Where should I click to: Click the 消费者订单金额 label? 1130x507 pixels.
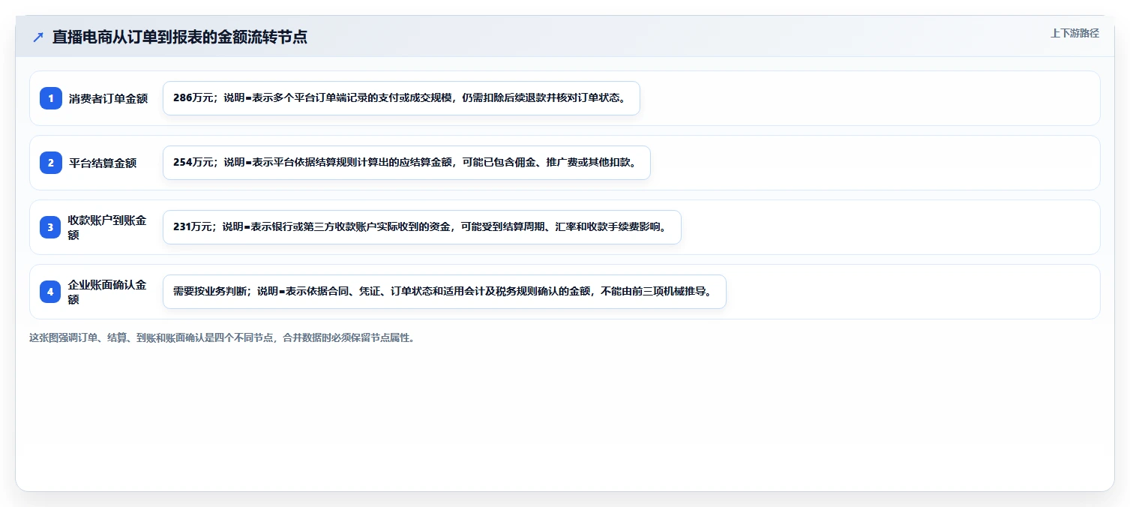[x=108, y=98]
